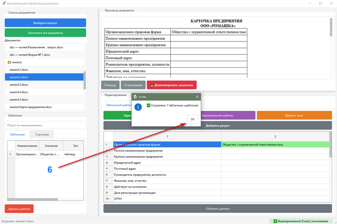Click the green checkmark icon in success message
Screen dimensions: 337x224
(148, 106)
